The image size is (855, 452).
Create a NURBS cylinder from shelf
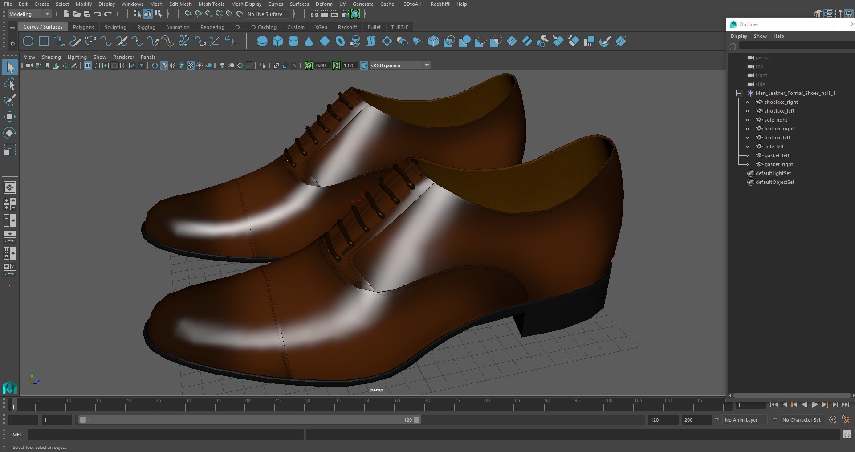click(x=293, y=41)
